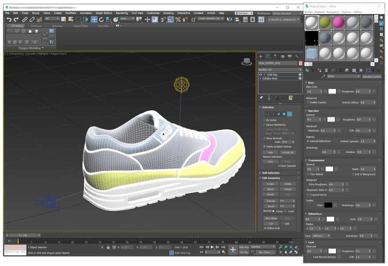Select Polygon sub-object level icon
This screenshot has height=266, width=388.
point(284,114)
